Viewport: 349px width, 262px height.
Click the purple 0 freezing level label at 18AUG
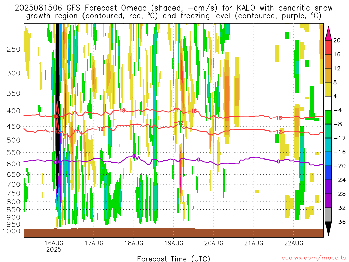(134, 156)
